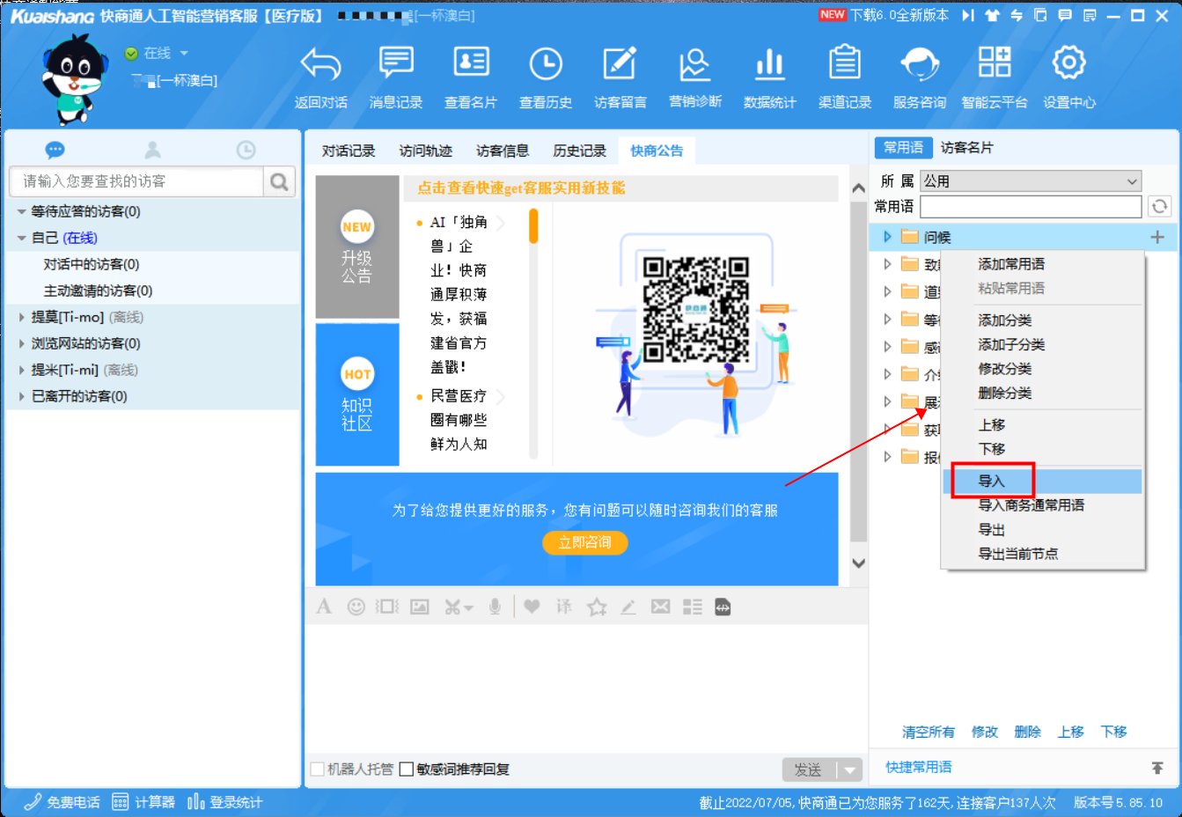Image resolution: width=1182 pixels, height=817 pixels.
Task: Open 查看历史 history viewer
Action: coord(546,78)
